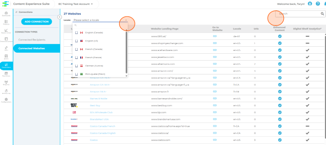Image resolution: width=326 pixels, height=145 pixels.
Task: Check the German (Austria) locale checkbox
Action: pos(77,66)
